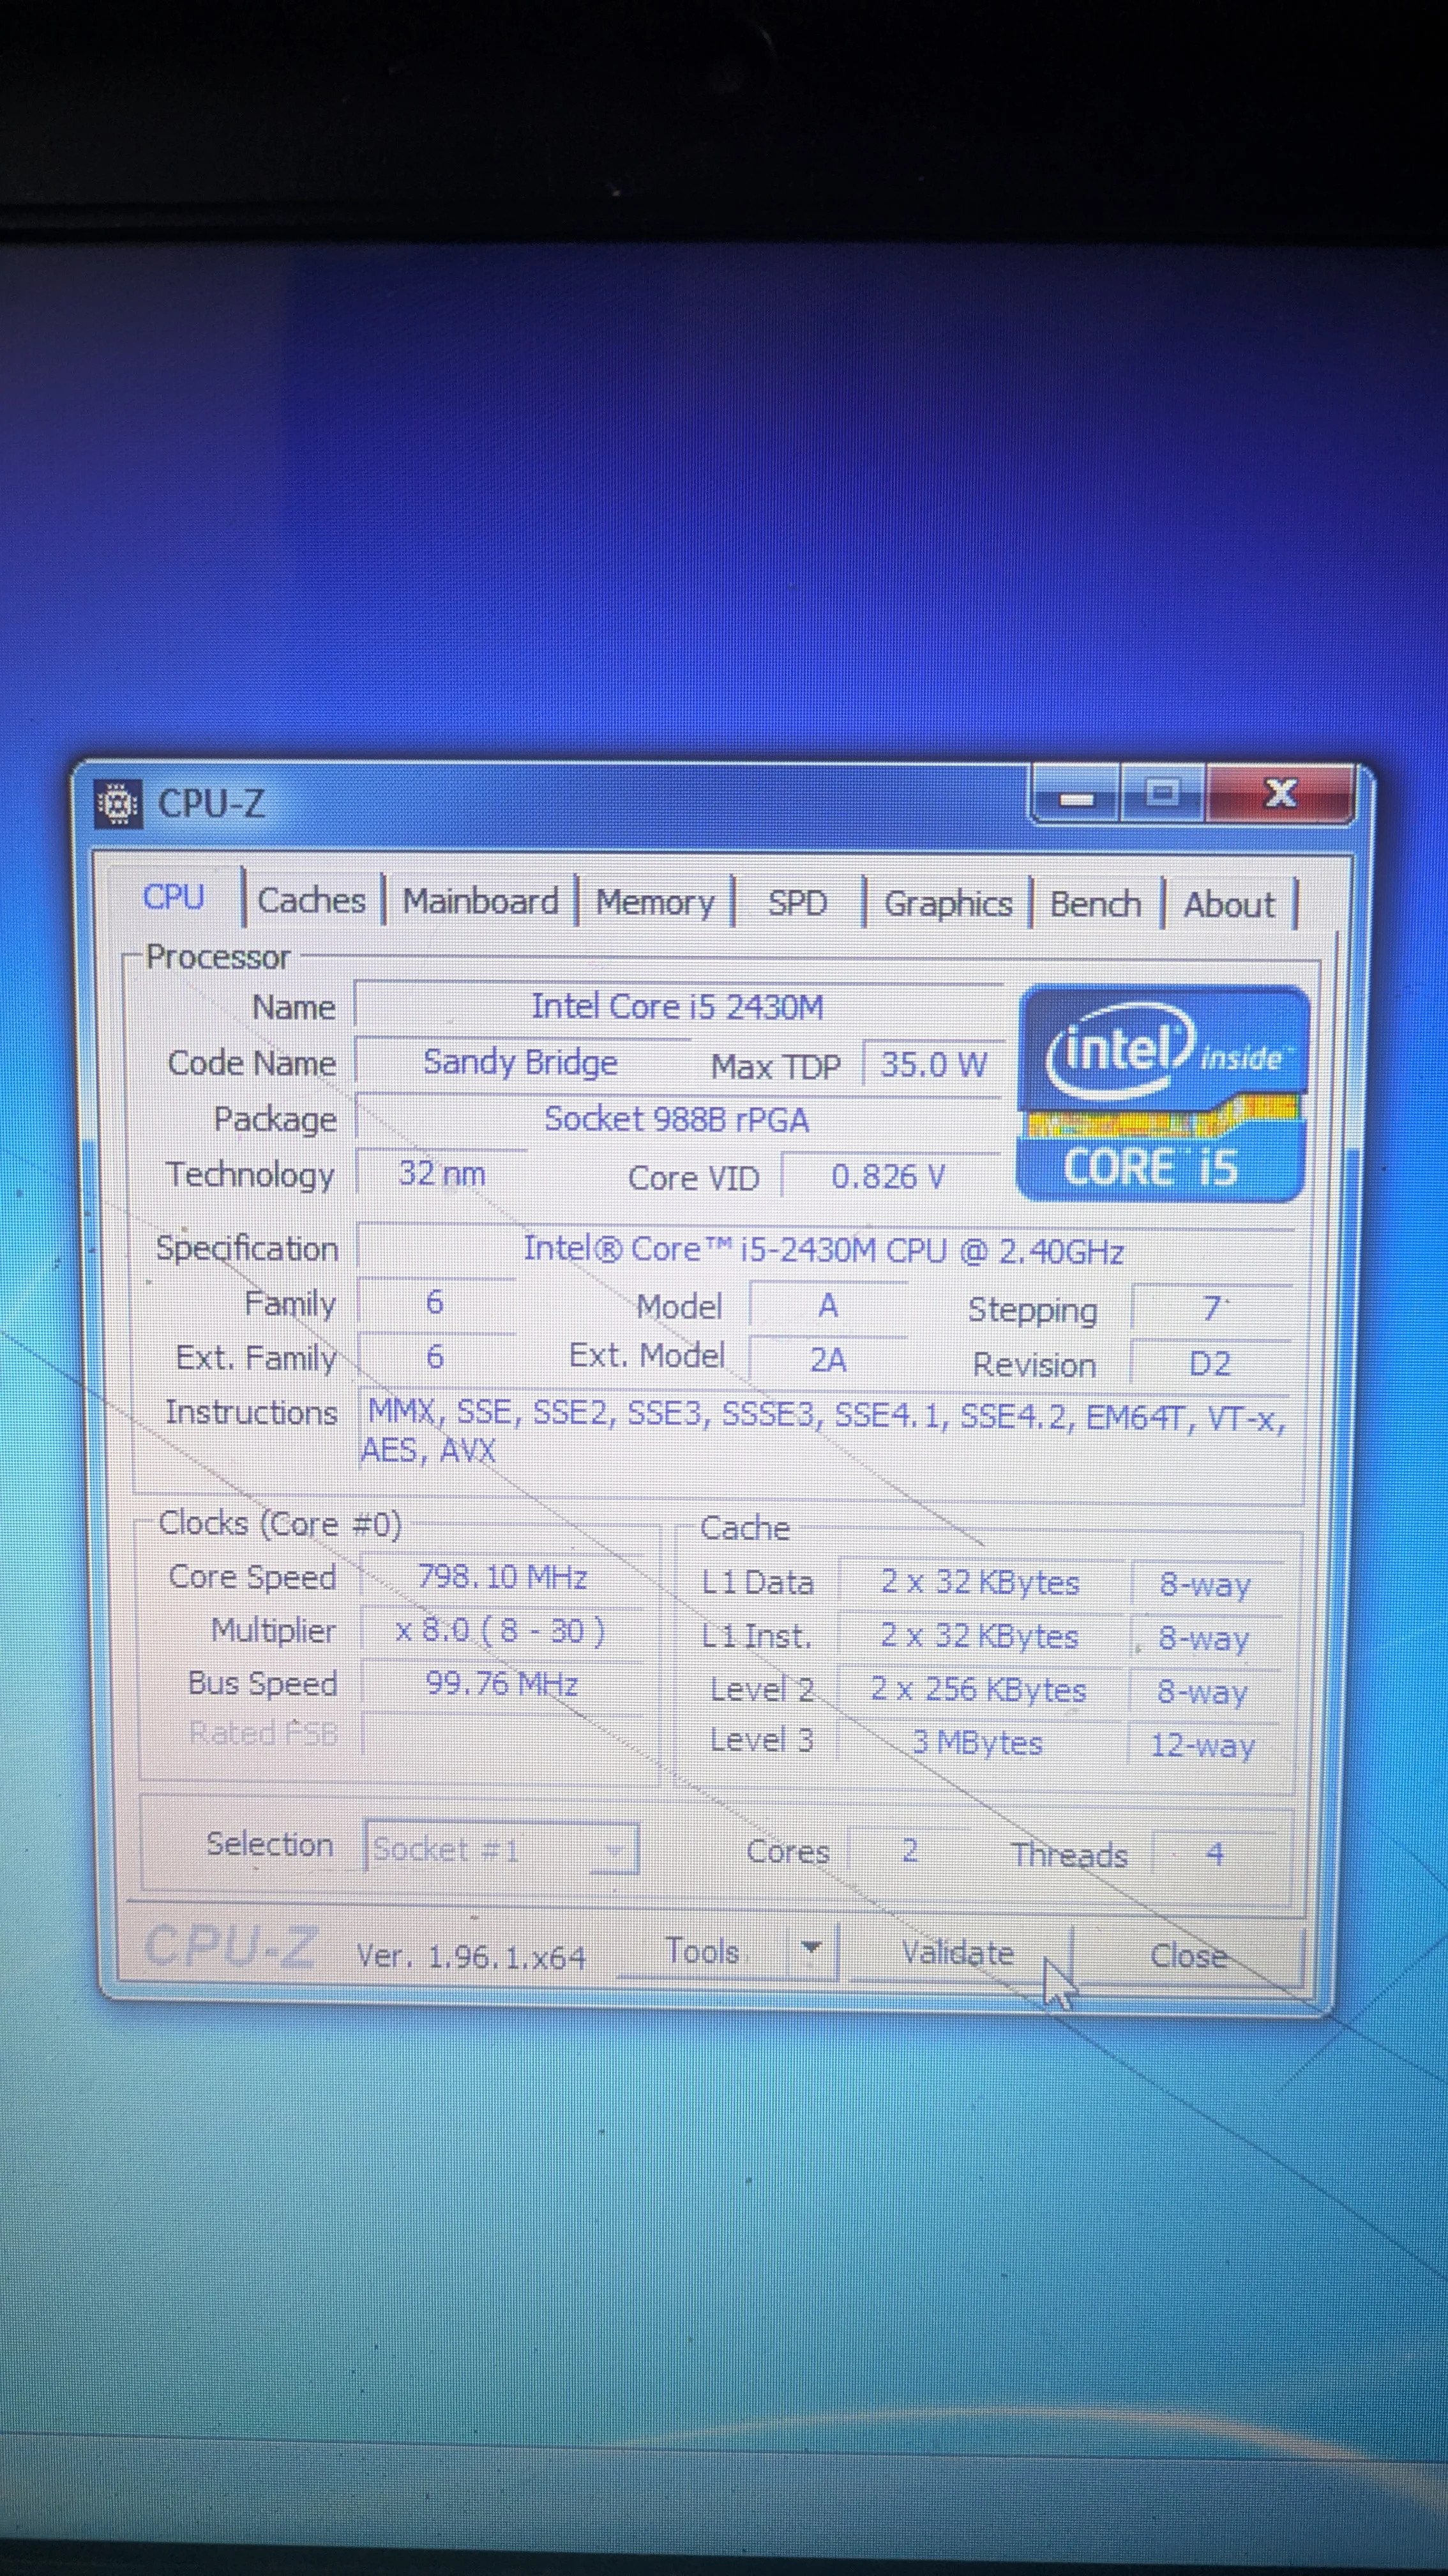Click the processor name 'Intel Core i5 2430M'
This screenshot has width=1448, height=2576.
tap(677, 1006)
